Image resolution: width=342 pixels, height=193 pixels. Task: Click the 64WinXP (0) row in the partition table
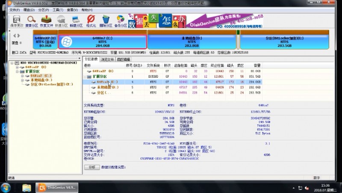tap(172, 71)
